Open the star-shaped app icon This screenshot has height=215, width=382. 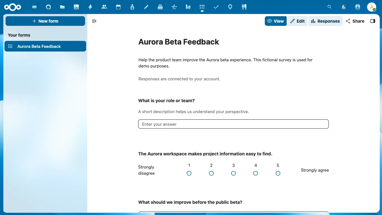[174, 7]
